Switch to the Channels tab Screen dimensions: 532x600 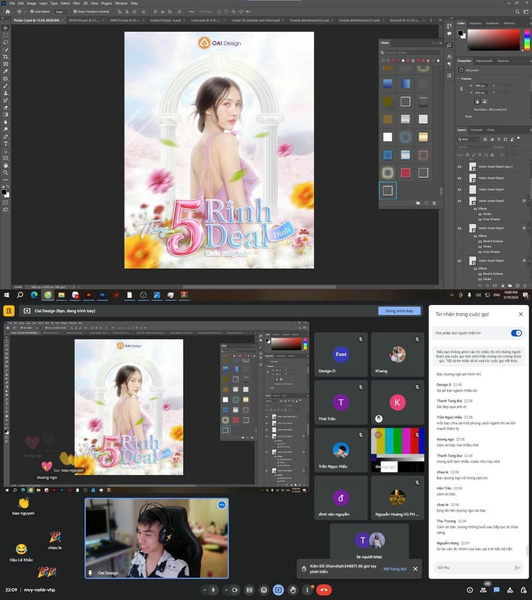477,130
